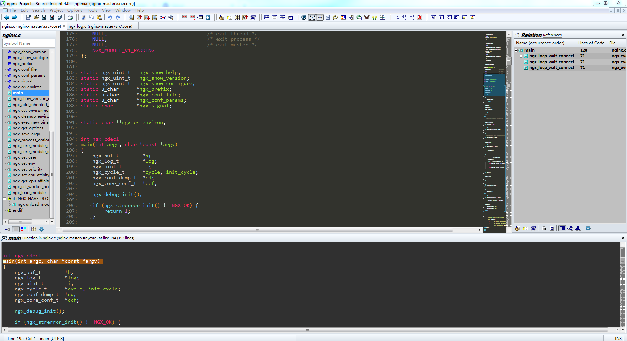The height and width of the screenshot is (341, 627).
Task: Click the Go Back arrow in toolbar
Action: [x=7, y=17]
